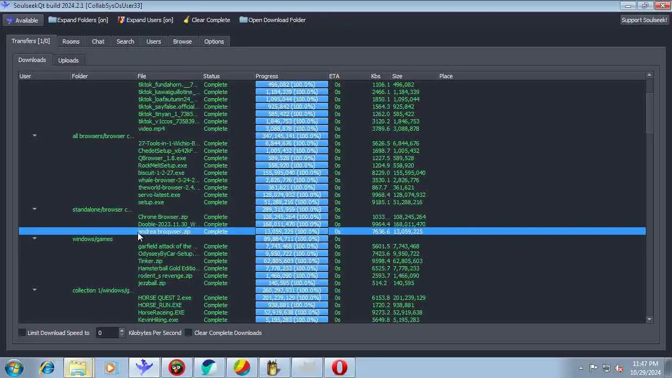Select the file QBrowser_1.8.exe
Viewport: 672px width, 378px height.
pyautogui.click(x=162, y=158)
